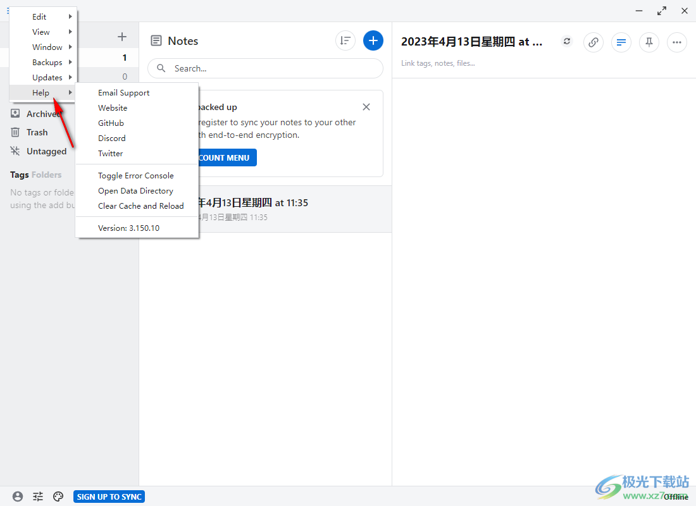Add a new view with sidebar plus icon
Viewport: 696px width, 506px height.
[x=122, y=37]
